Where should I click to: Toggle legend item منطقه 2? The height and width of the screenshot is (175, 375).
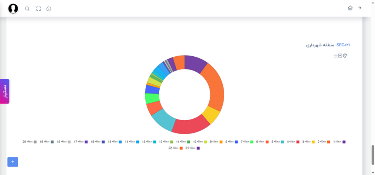click(324, 142)
